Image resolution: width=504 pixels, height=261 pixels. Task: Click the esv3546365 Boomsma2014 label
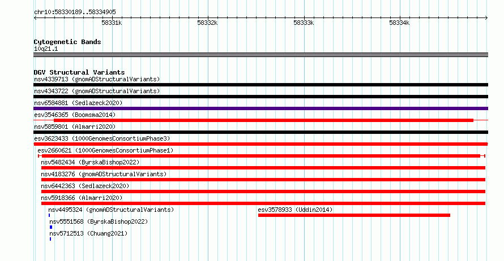click(75, 115)
